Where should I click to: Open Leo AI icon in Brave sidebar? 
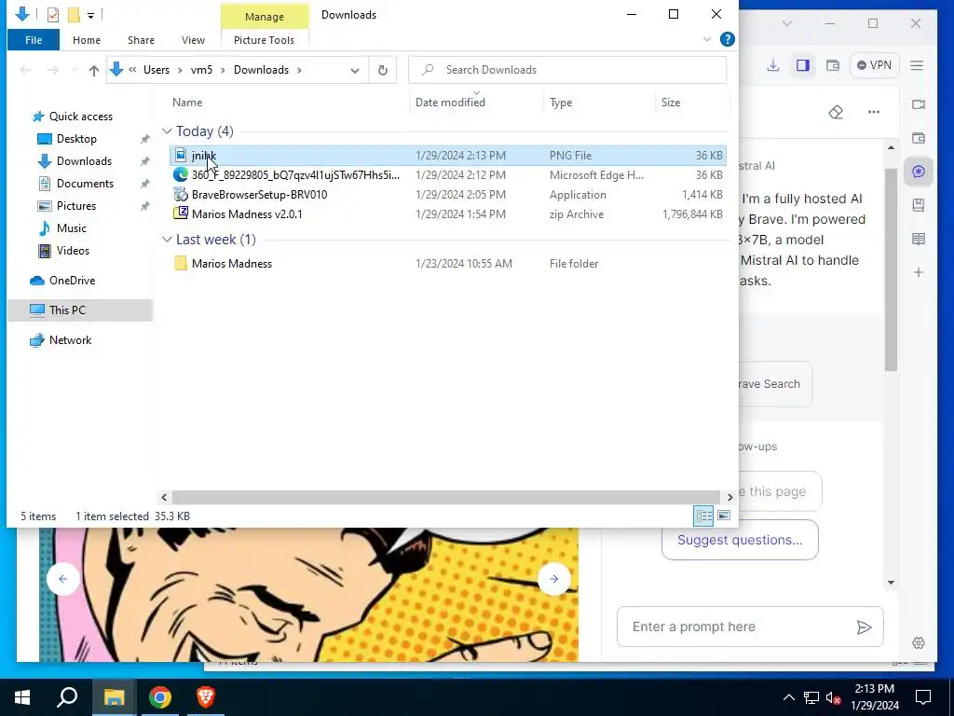[x=919, y=172]
